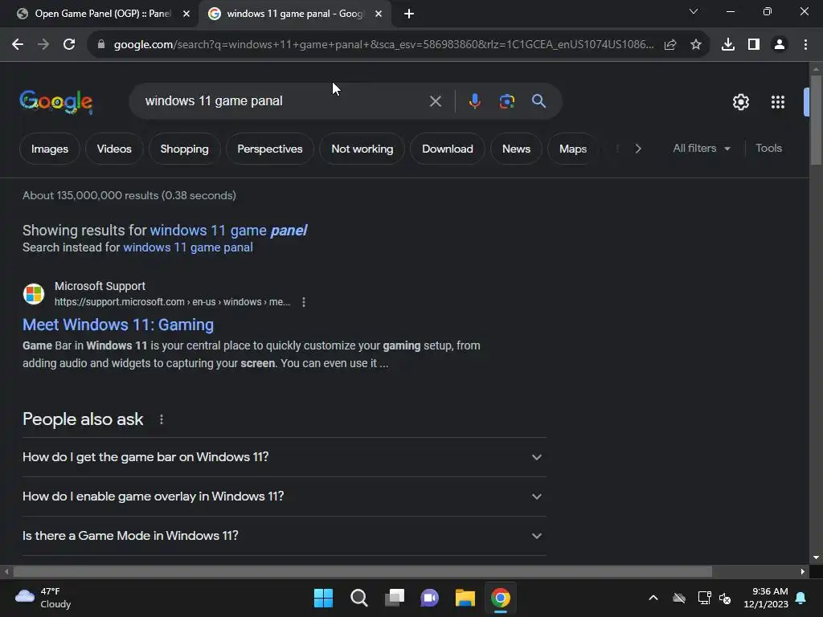Select the Not working filter chip

click(x=362, y=149)
